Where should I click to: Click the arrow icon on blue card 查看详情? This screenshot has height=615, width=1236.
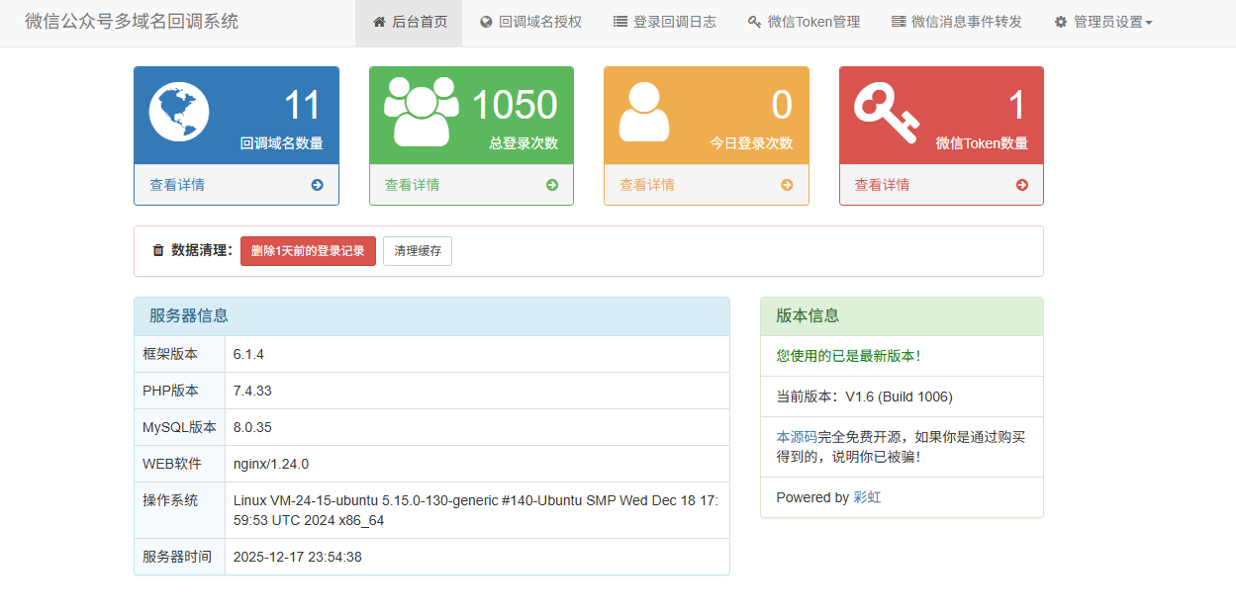tap(317, 185)
